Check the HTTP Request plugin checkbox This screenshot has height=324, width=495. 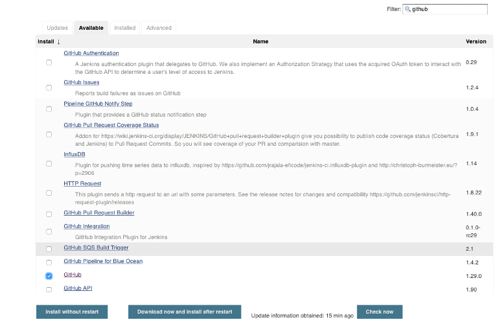tap(49, 193)
